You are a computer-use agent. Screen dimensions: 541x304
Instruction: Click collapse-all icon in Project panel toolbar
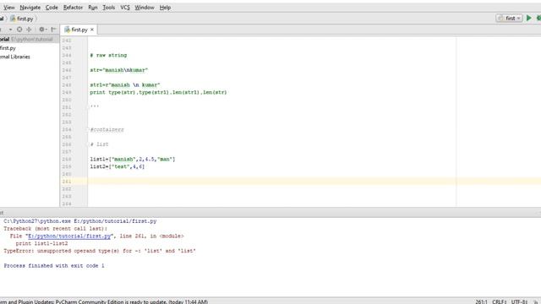[x=29, y=30]
